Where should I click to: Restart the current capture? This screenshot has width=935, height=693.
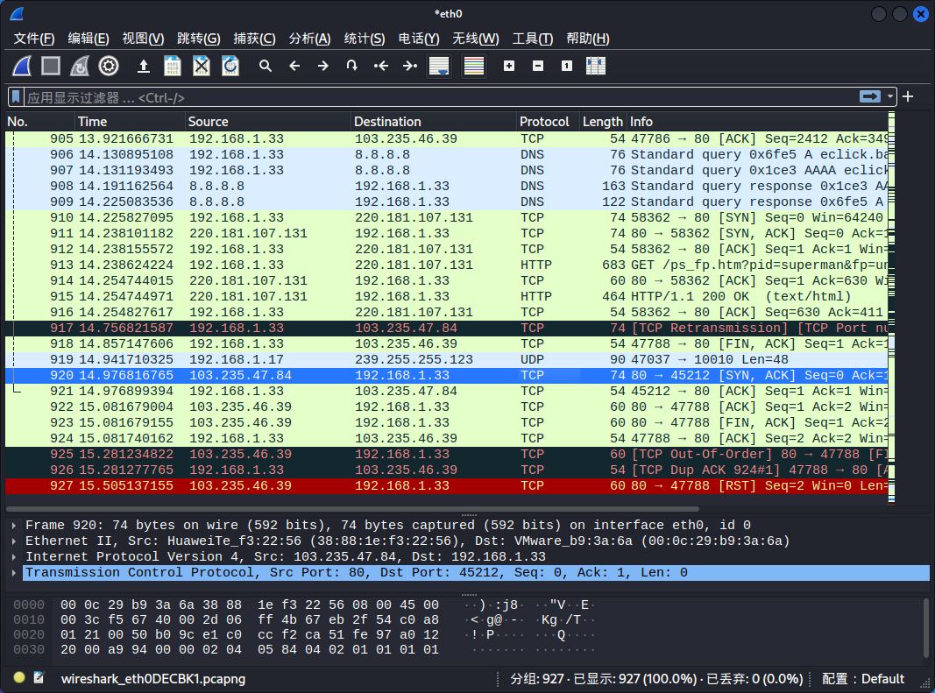point(80,66)
